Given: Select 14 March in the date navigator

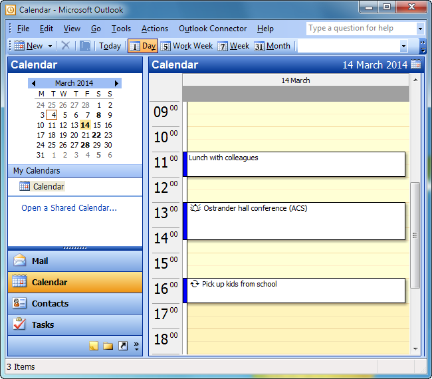Looking at the screenshot, I should (x=85, y=125).
